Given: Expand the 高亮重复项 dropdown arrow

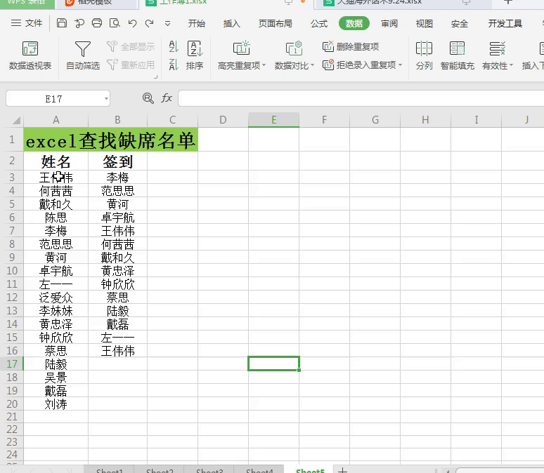Looking at the screenshot, I should point(264,65).
